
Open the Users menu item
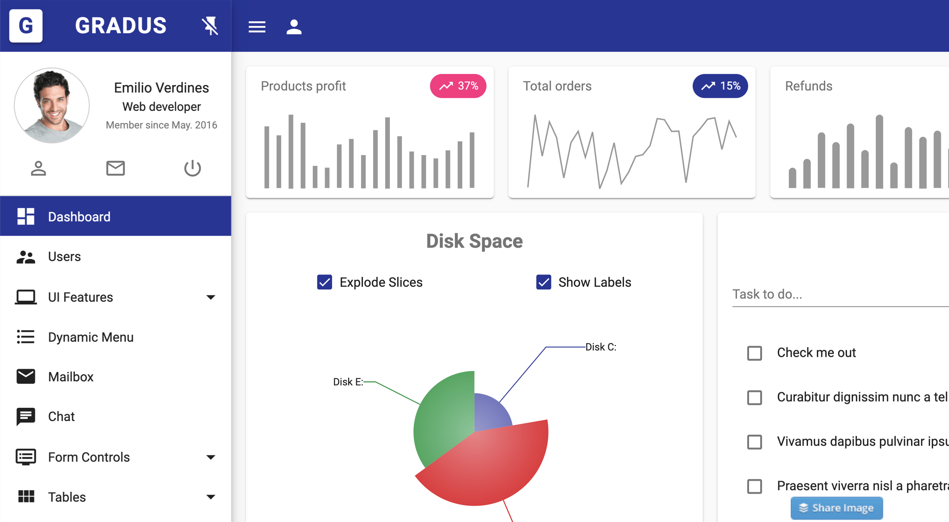(x=64, y=257)
